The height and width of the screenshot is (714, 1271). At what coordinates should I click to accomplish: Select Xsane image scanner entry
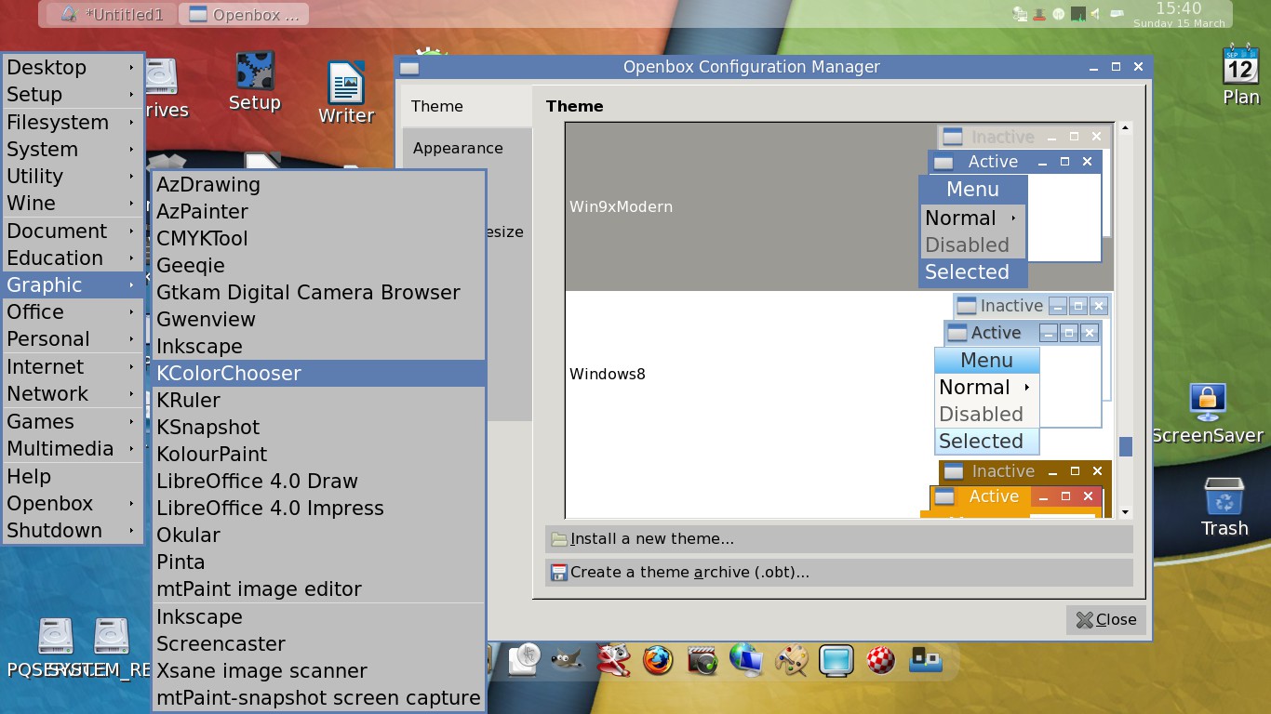point(319,670)
